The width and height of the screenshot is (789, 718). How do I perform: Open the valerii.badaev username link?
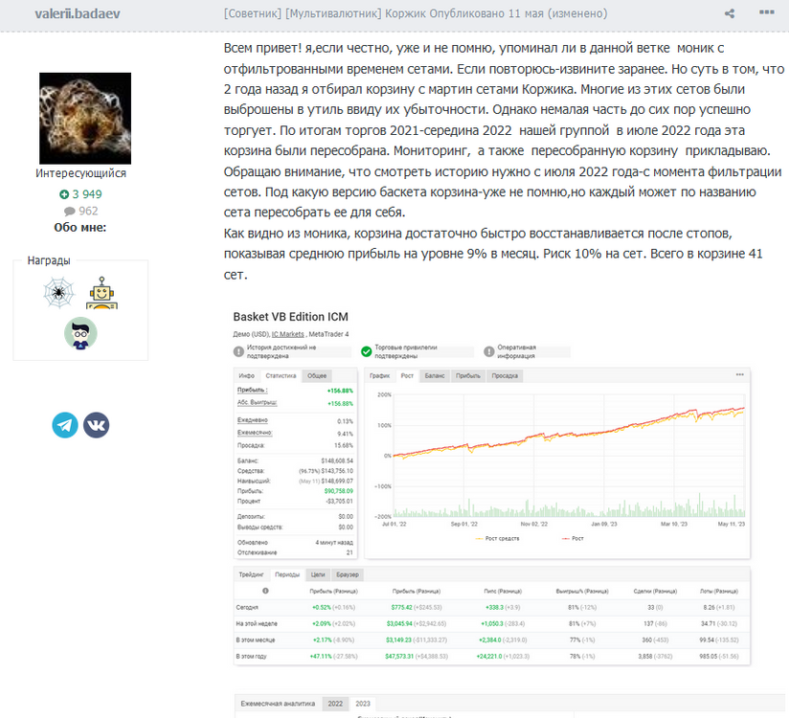click(78, 13)
